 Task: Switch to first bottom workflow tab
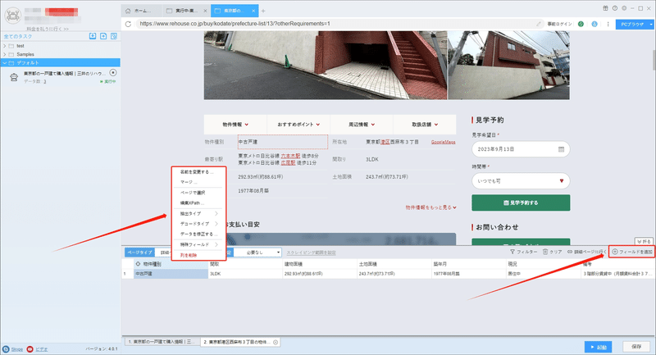coord(161,342)
